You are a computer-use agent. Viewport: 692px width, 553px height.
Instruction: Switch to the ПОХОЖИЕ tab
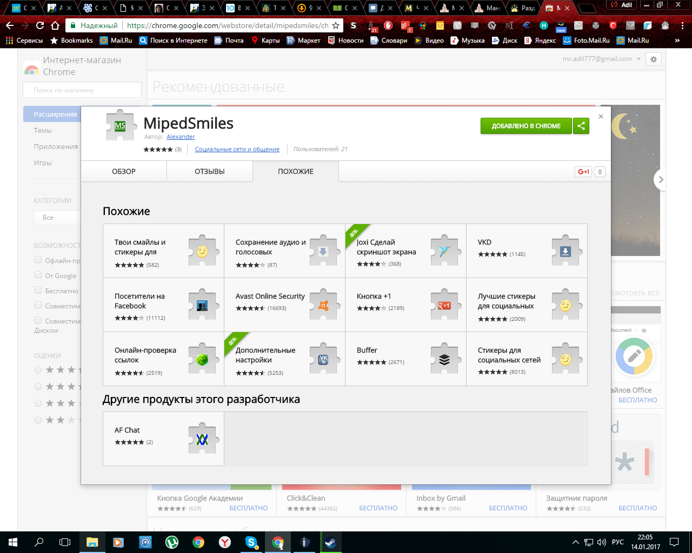pyautogui.click(x=296, y=171)
